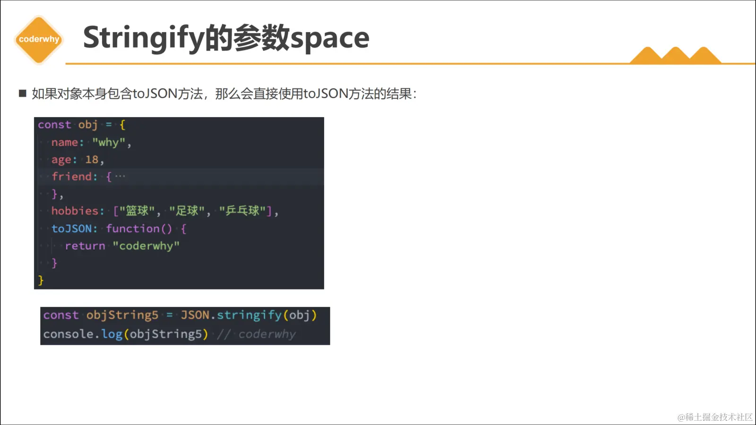Click the "console.log(objString5)" call
This screenshot has height=425, width=756.
point(126,334)
